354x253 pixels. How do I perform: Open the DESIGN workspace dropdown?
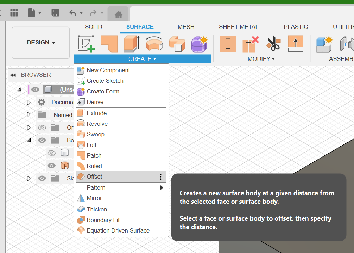(40, 43)
